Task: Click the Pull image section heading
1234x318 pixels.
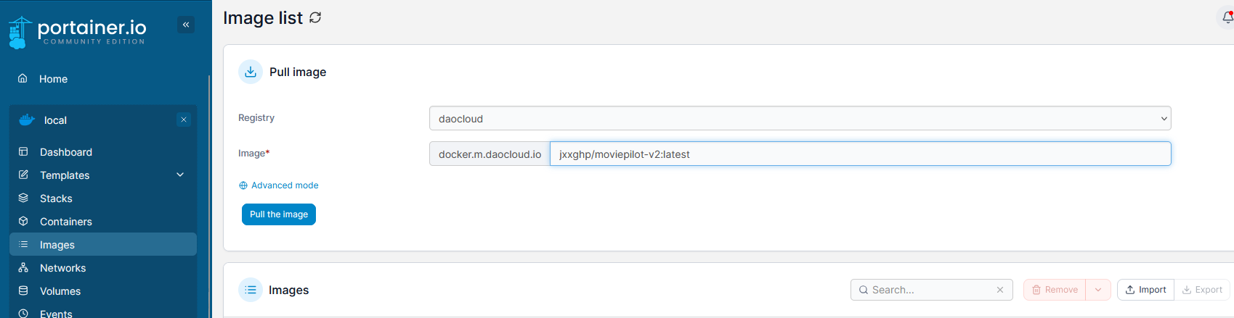Action: (x=298, y=72)
